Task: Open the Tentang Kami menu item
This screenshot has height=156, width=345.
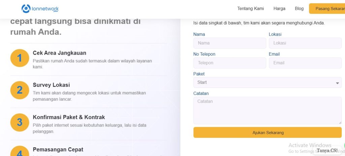Action: 250,9
